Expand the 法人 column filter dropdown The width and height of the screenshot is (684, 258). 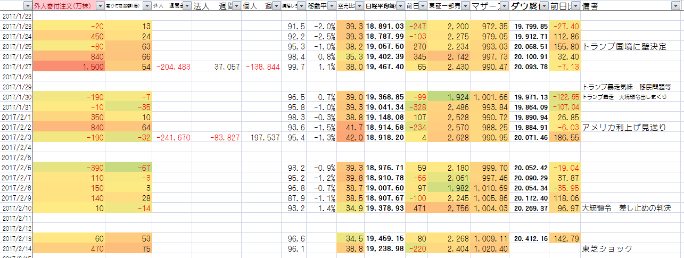point(237,6)
